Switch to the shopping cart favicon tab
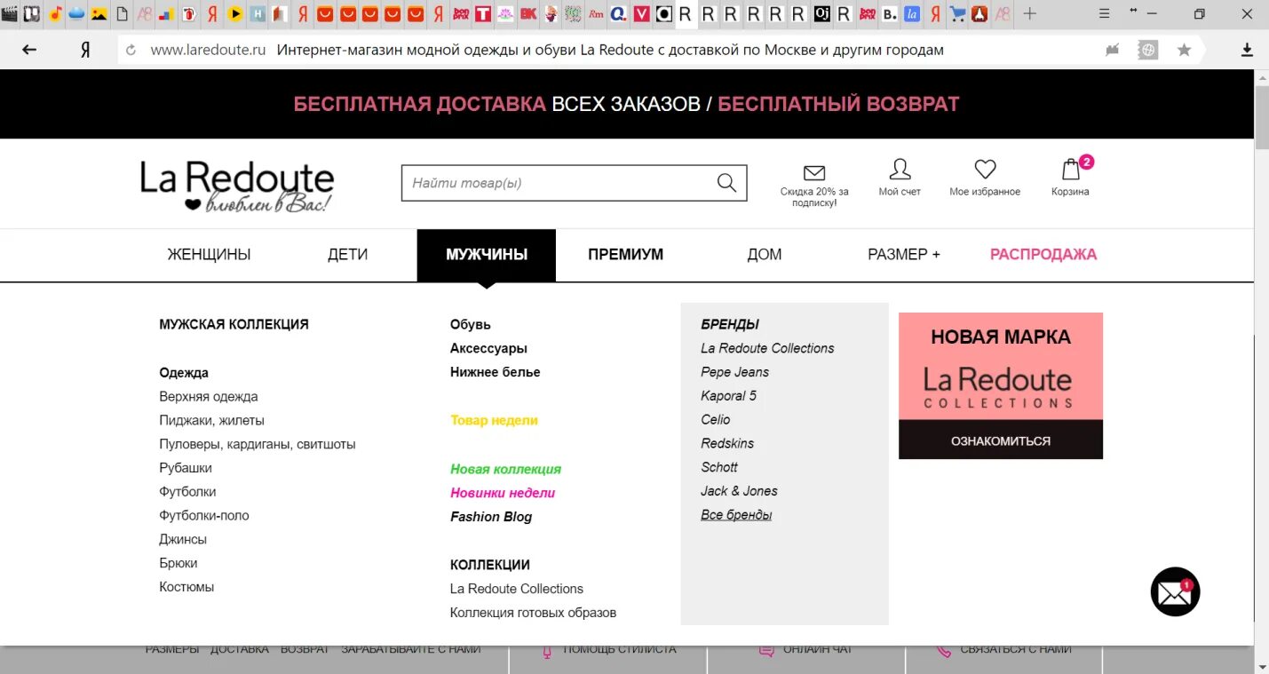This screenshot has height=674, width=1269. pos(957,14)
